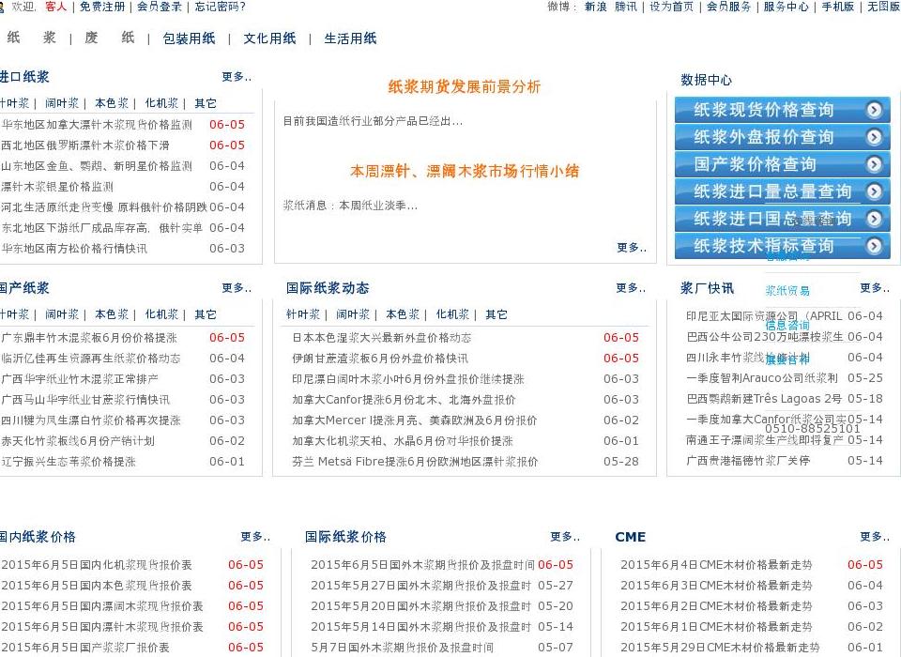This screenshot has height=657, width=901.
Task: Open 纸浆技术指标查询 button
Action: pyautogui.click(x=782, y=246)
